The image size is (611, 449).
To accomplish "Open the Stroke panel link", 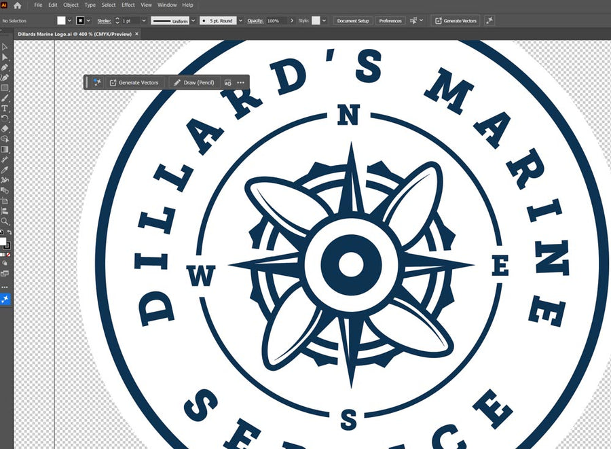I will click(x=104, y=20).
